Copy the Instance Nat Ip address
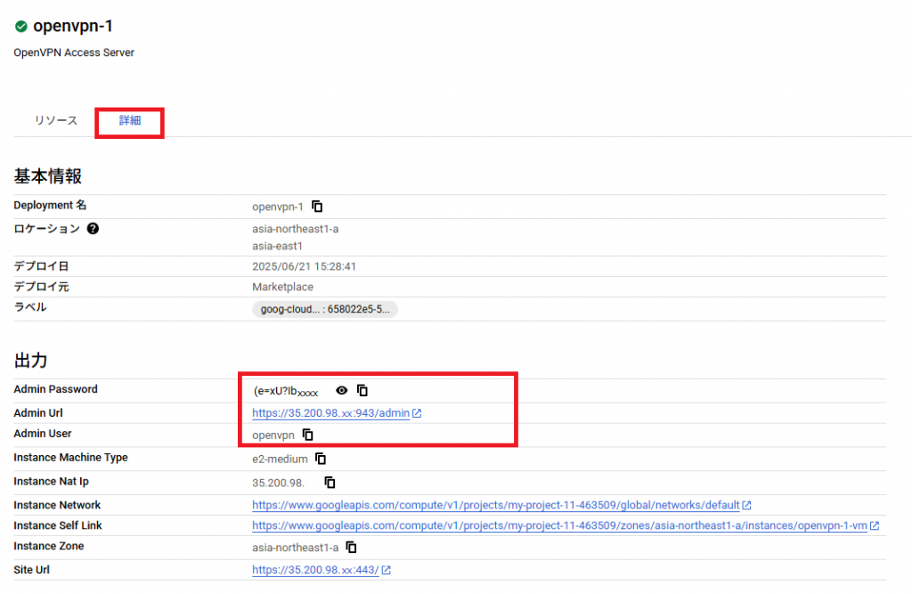 pos(330,483)
